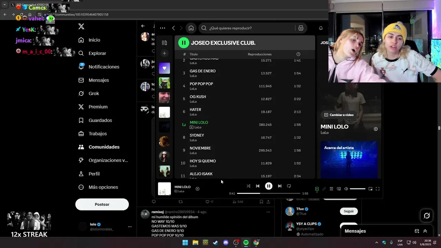Viewport: 441px width, 248px height.
Task: Click the green pause button beside JOSEO EXCLUSIVE CLUB
Action: pos(184,43)
